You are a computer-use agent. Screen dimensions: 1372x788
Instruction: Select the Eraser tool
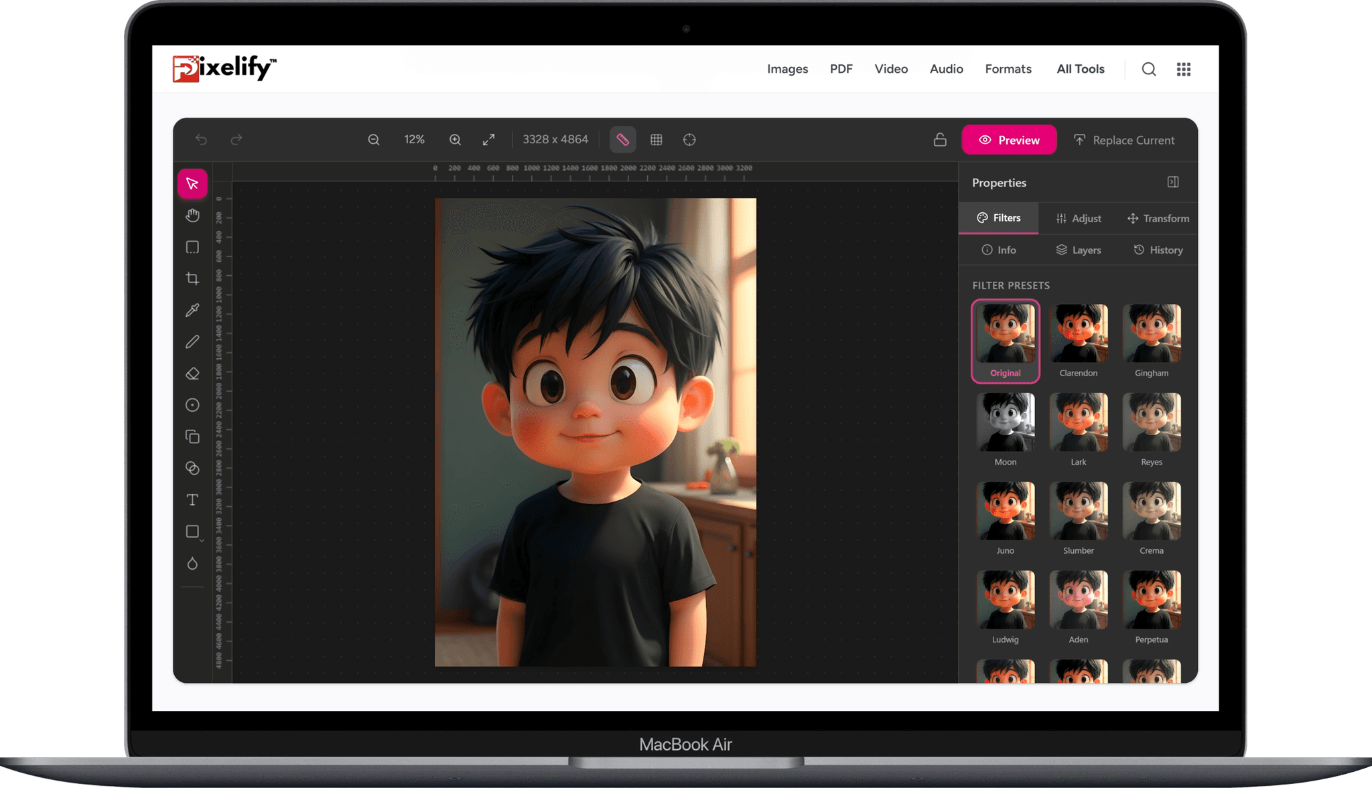[x=192, y=373]
